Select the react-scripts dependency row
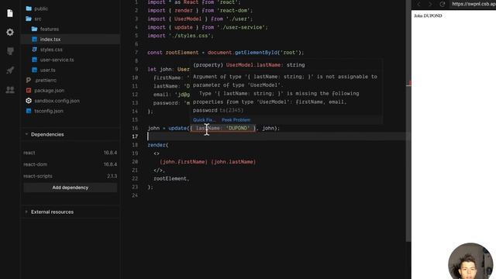Image resolution: width=496 pixels, height=279 pixels. (71, 176)
